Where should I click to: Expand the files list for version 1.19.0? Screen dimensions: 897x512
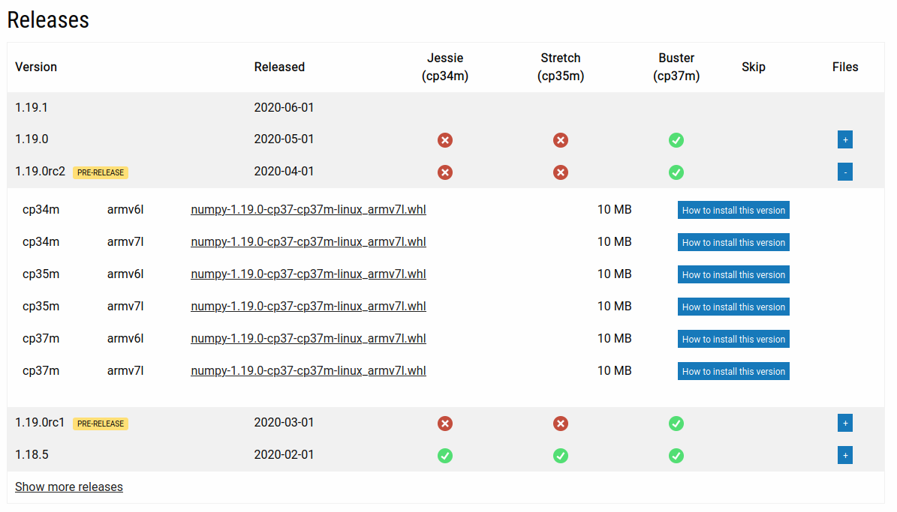click(845, 139)
